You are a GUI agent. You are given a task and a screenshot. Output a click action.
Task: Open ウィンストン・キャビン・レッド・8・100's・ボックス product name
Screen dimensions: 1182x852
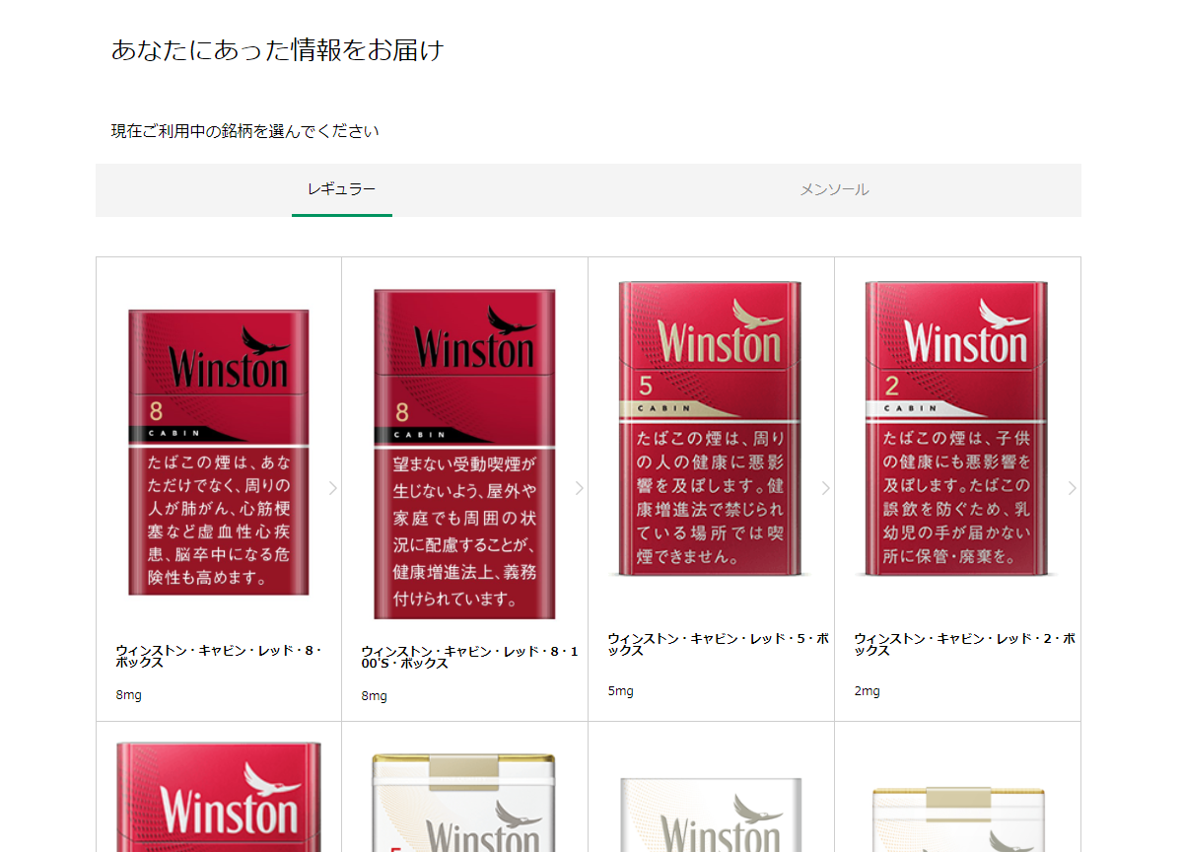tap(469, 657)
